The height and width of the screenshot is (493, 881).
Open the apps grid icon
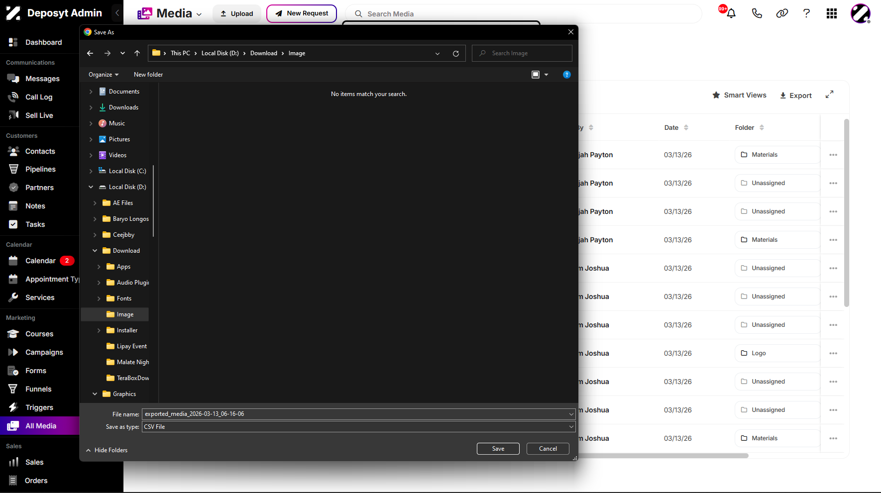pos(832,13)
